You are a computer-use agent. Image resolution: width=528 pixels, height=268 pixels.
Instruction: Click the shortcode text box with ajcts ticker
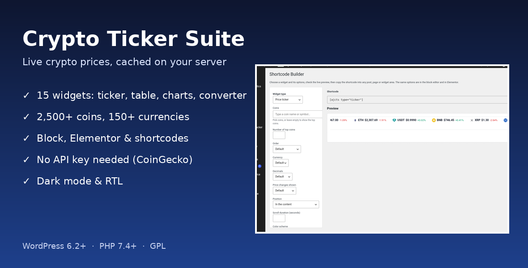tap(417, 100)
